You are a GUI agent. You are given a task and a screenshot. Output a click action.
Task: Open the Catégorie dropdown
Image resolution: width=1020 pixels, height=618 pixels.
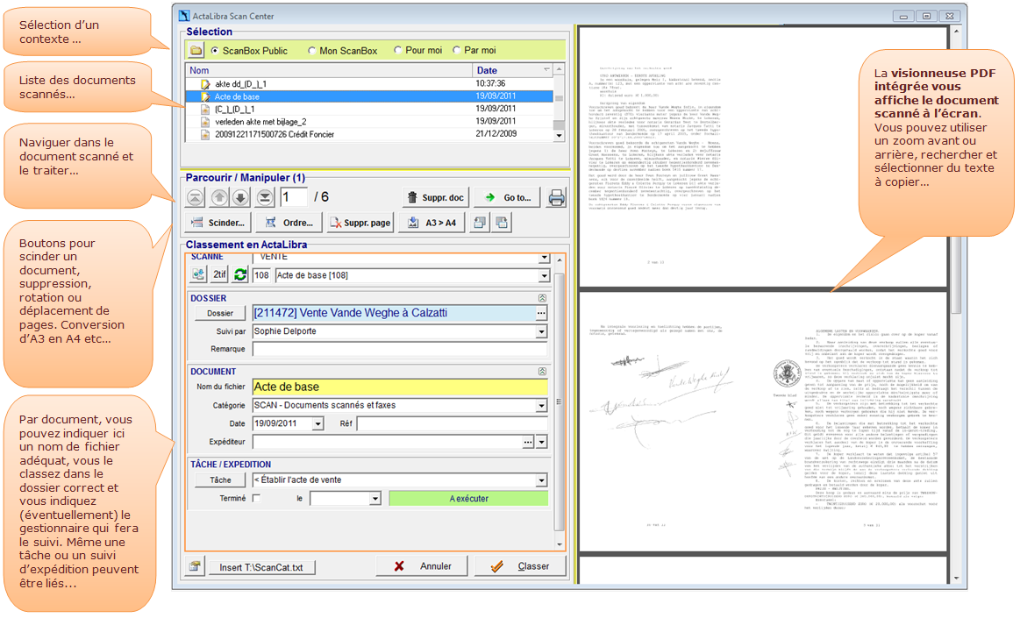click(x=541, y=406)
